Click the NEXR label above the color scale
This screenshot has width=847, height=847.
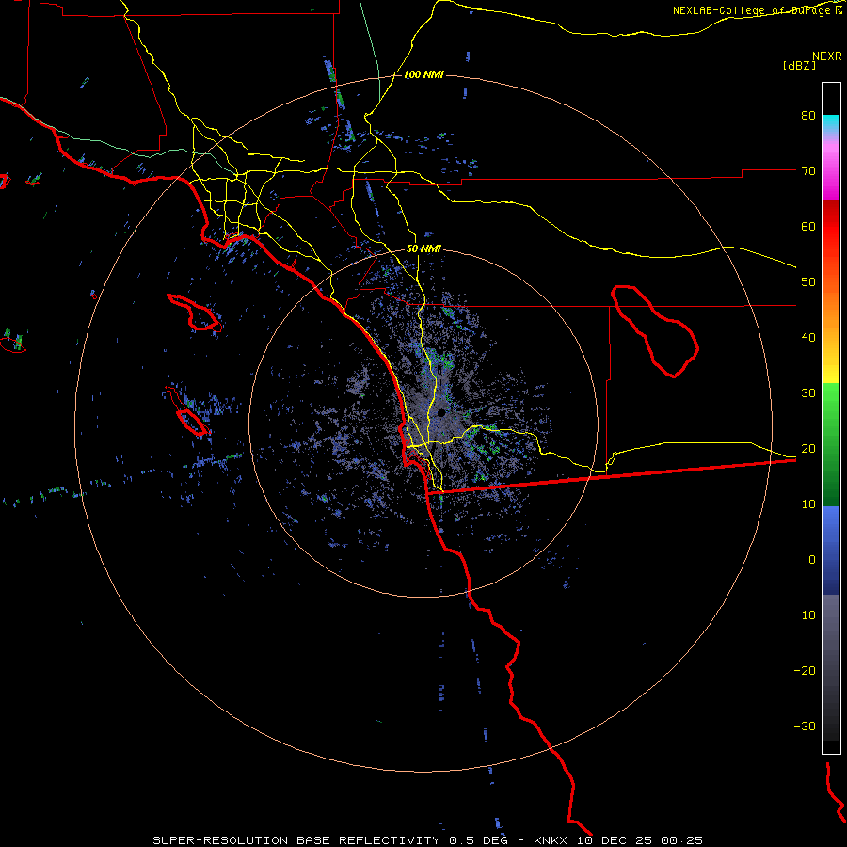pyautogui.click(x=826, y=56)
